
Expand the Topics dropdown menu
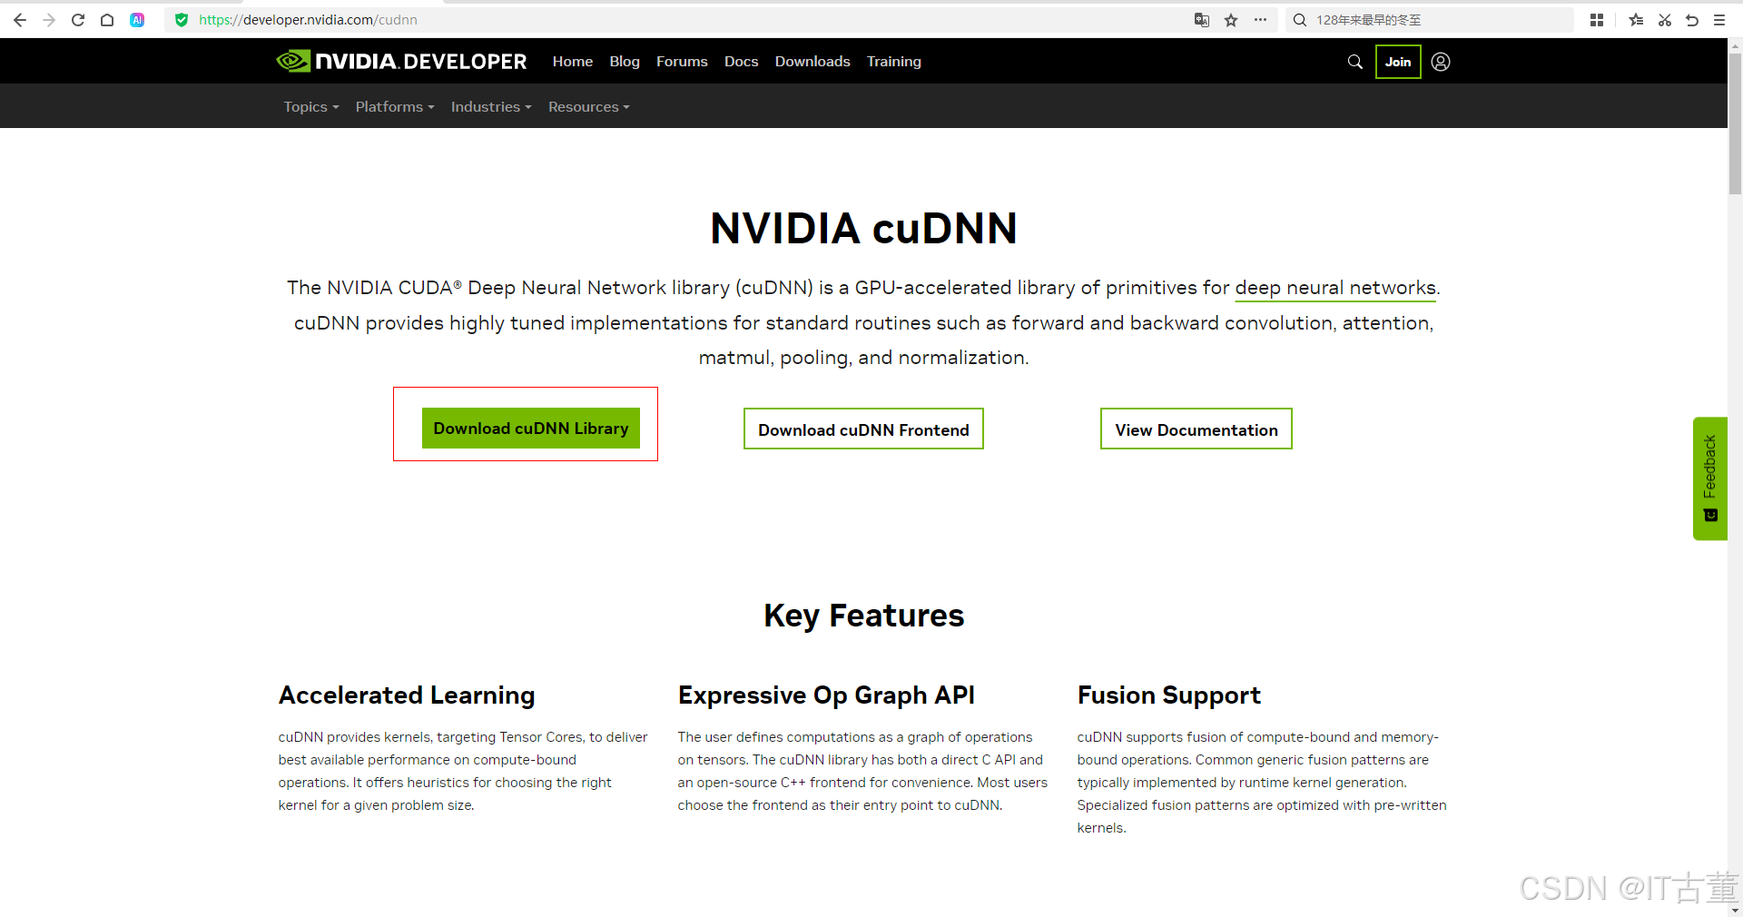[310, 107]
